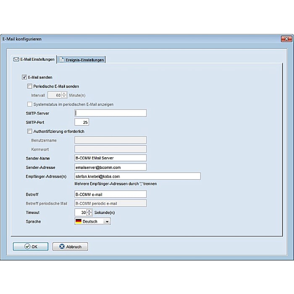The width and height of the screenshot is (294, 294).
Task: Click the X icon on Abbruch button
Action: click(62, 247)
